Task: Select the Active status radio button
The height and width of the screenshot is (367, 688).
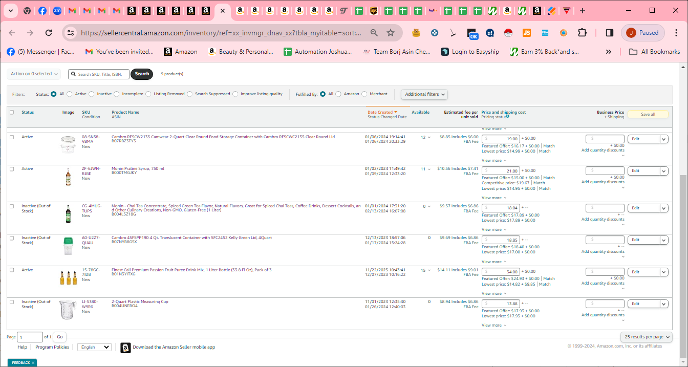Action: (70, 94)
